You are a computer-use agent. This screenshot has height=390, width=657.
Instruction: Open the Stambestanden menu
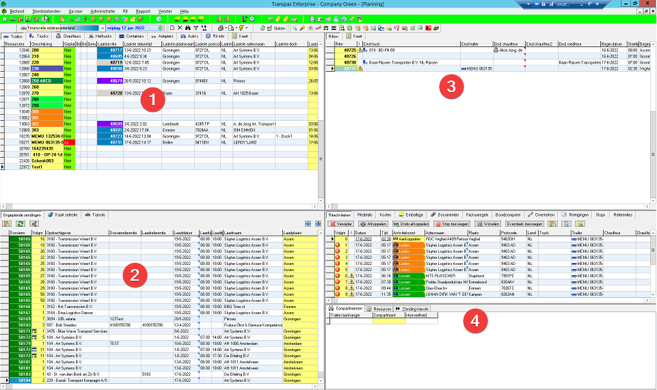pyautogui.click(x=46, y=12)
